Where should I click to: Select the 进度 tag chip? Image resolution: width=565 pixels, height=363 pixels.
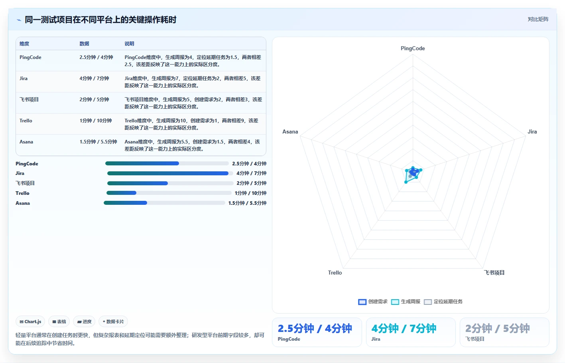[84, 322]
